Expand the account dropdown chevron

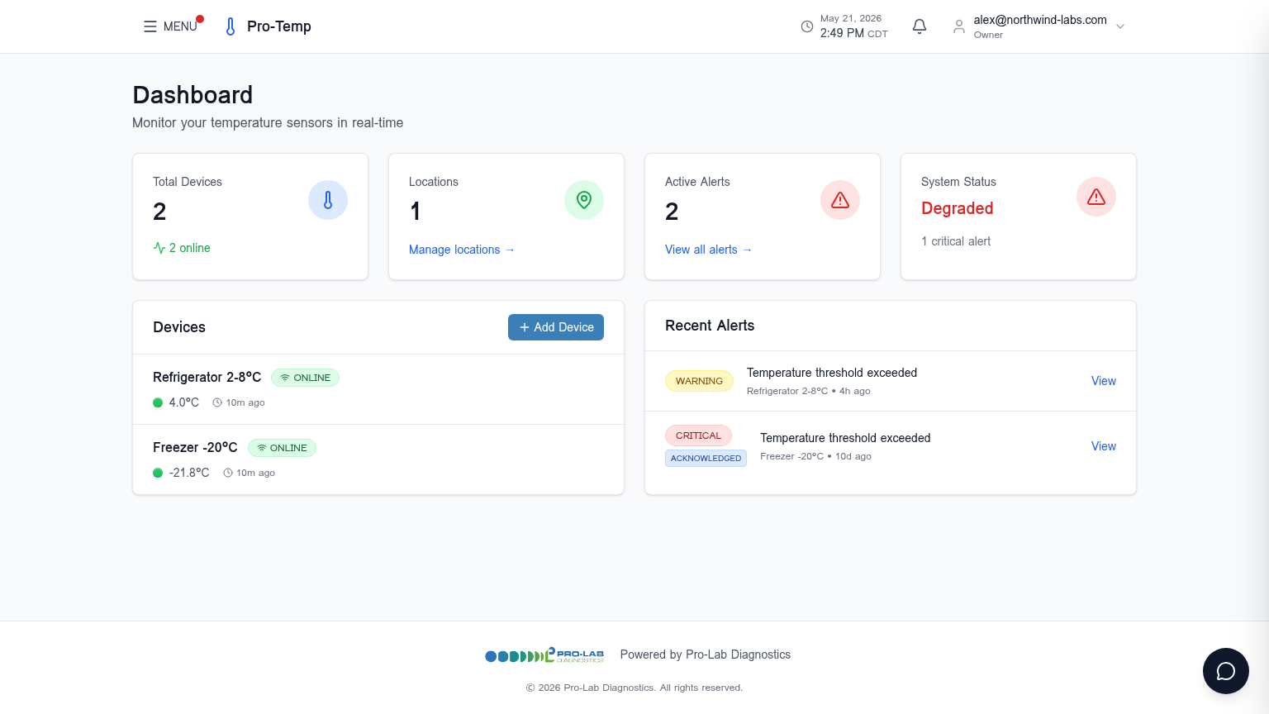tap(1120, 26)
